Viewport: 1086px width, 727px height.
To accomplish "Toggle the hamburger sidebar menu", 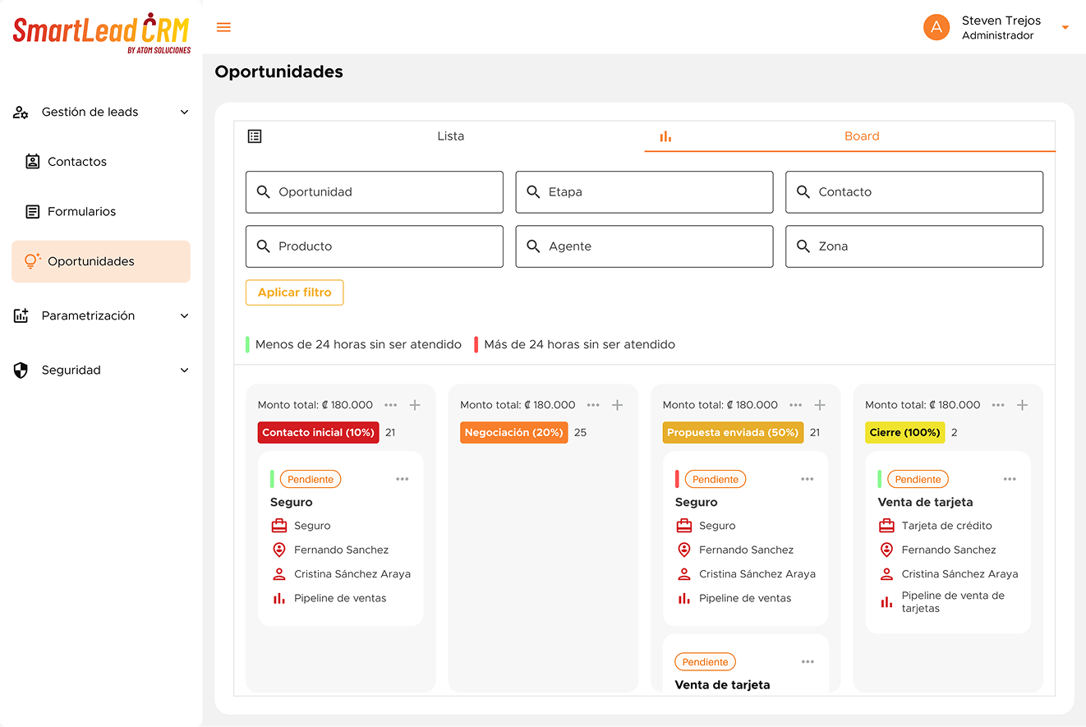I will point(223,27).
